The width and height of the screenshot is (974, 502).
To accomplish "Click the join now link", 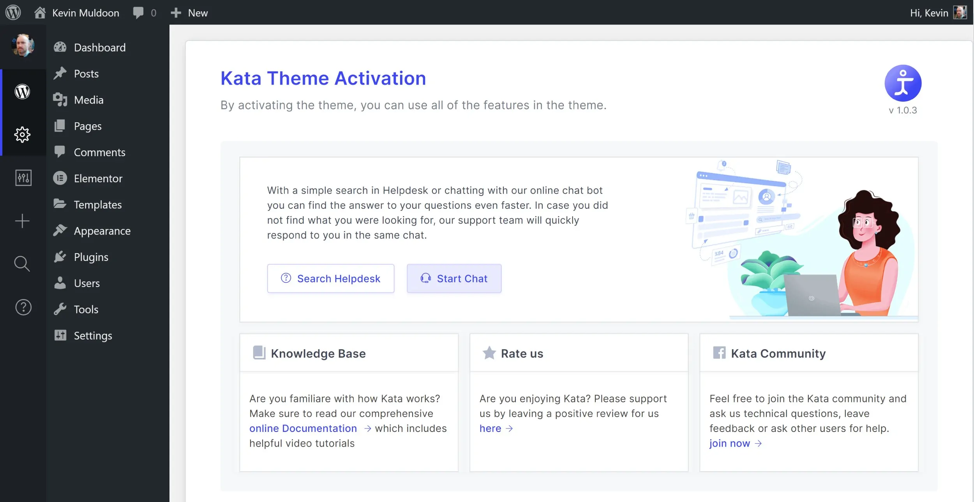I will click(729, 444).
